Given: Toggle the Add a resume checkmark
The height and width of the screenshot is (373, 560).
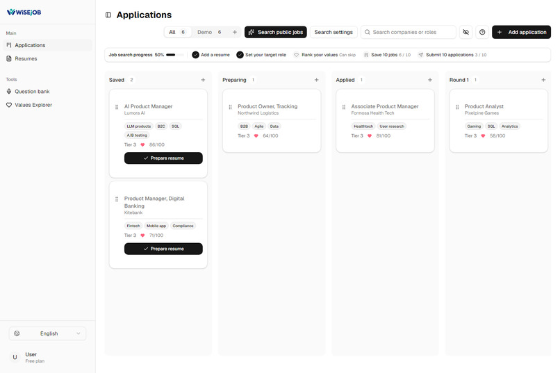Looking at the screenshot, I should click(x=195, y=55).
